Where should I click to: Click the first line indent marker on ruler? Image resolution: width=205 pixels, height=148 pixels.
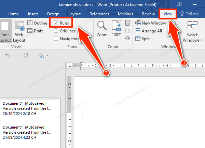click(82, 63)
